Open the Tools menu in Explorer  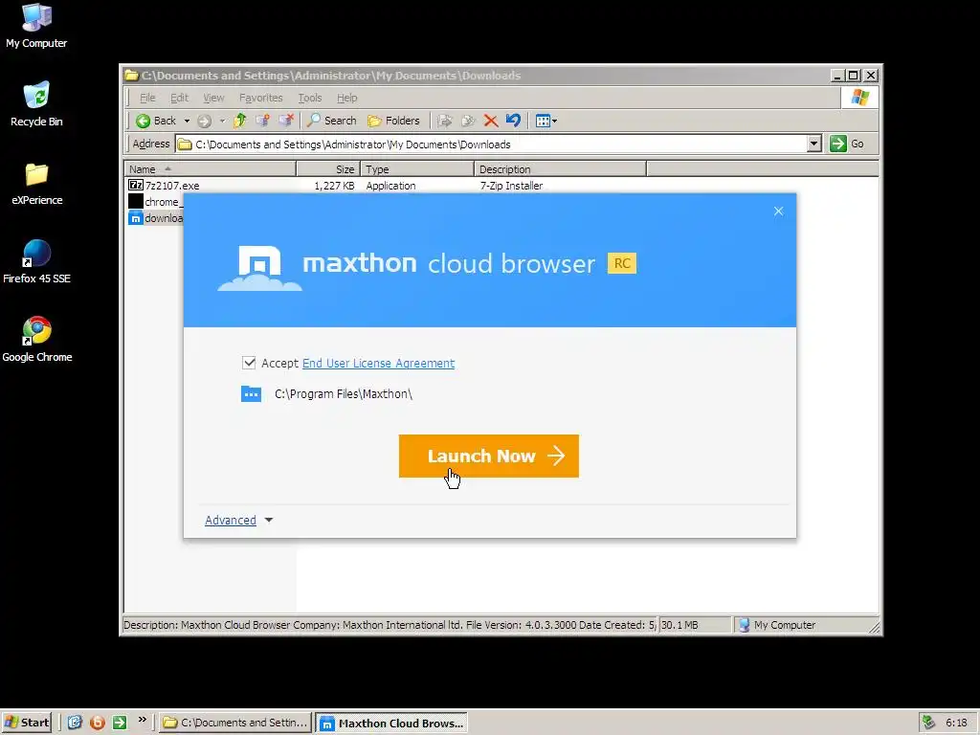[309, 98]
